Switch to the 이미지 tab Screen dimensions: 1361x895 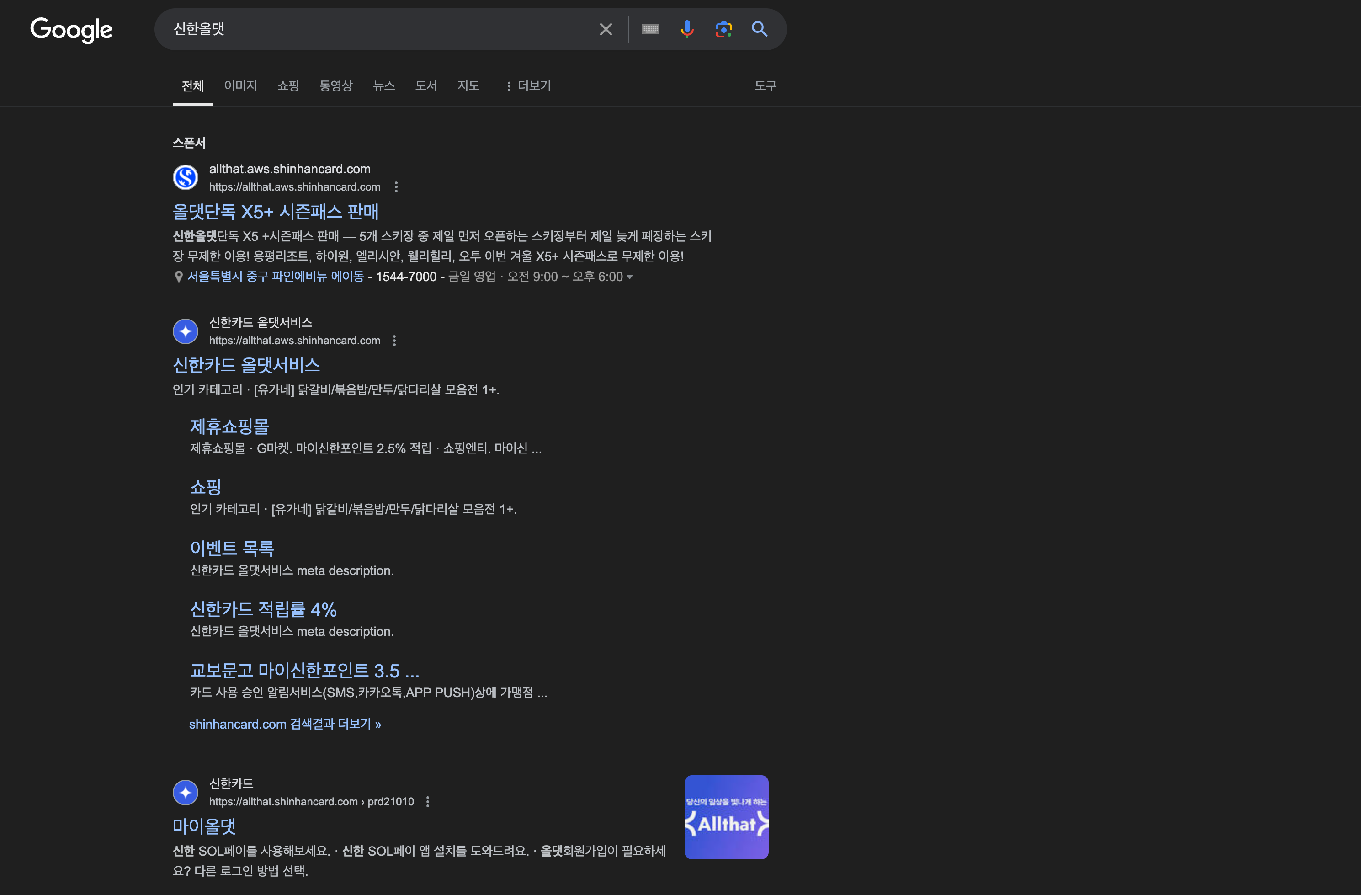tap(240, 86)
